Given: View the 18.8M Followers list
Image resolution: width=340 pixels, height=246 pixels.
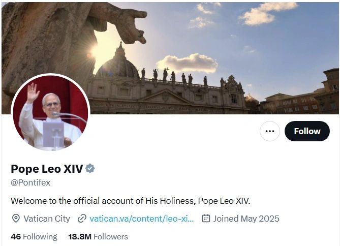Looking at the screenshot, I should coord(98,236).
